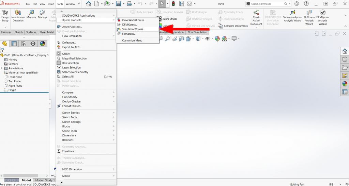Viewport: 349px width, 186px height.
Task: Expand the Annotations tree node
Action: [x=2, y=68]
